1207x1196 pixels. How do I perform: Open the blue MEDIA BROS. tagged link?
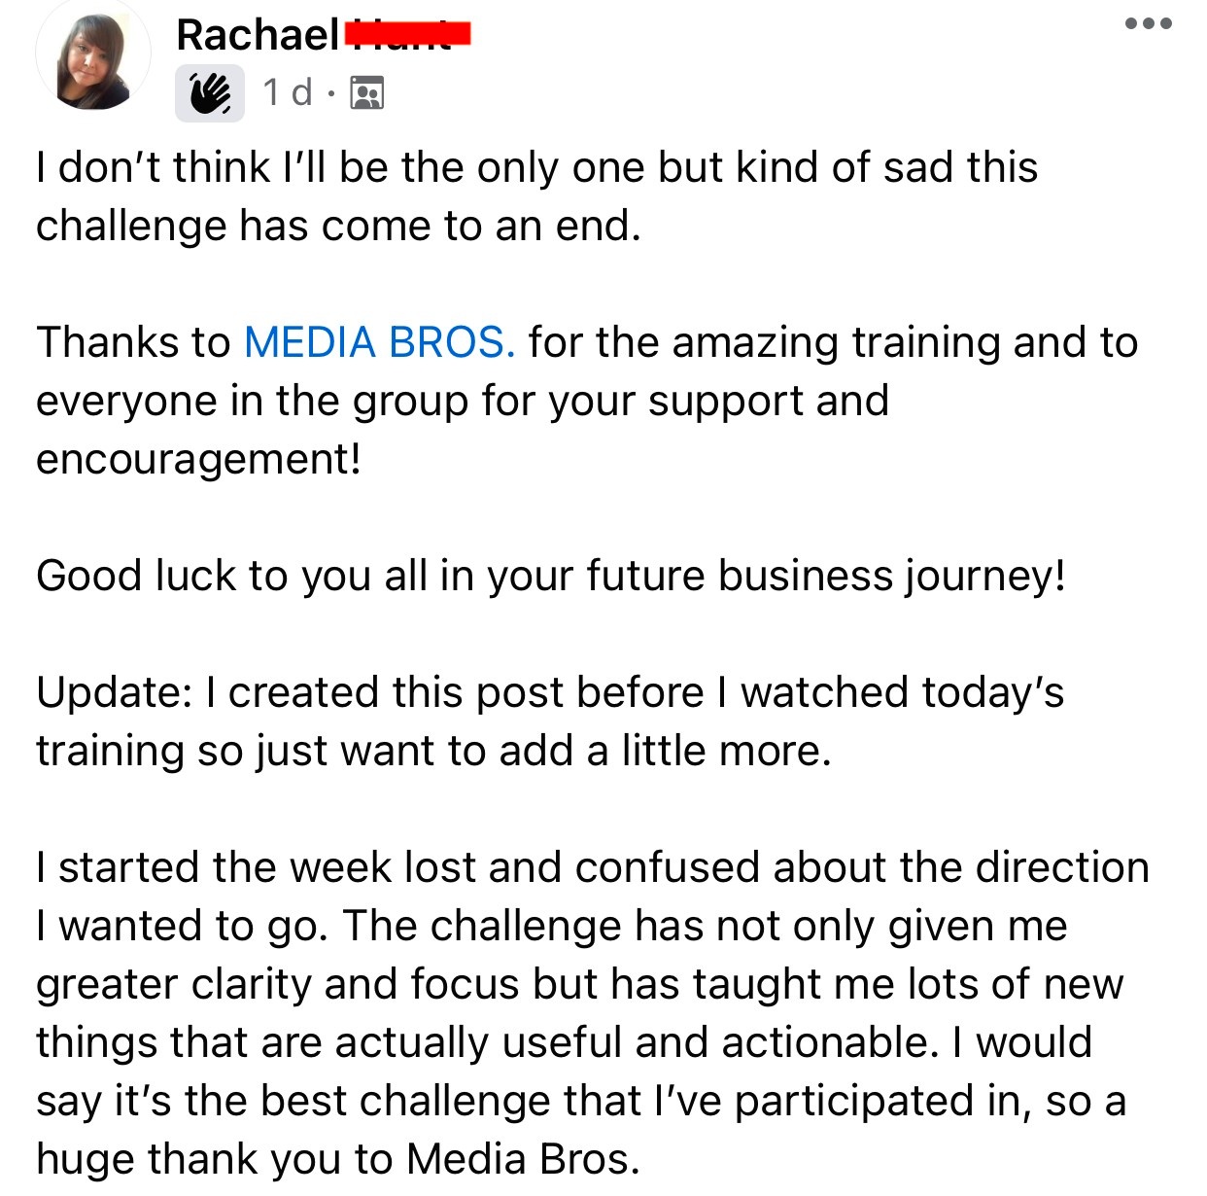(x=379, y=342)
